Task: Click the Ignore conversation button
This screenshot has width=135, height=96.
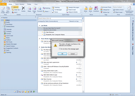Action: tap(15, 7)
